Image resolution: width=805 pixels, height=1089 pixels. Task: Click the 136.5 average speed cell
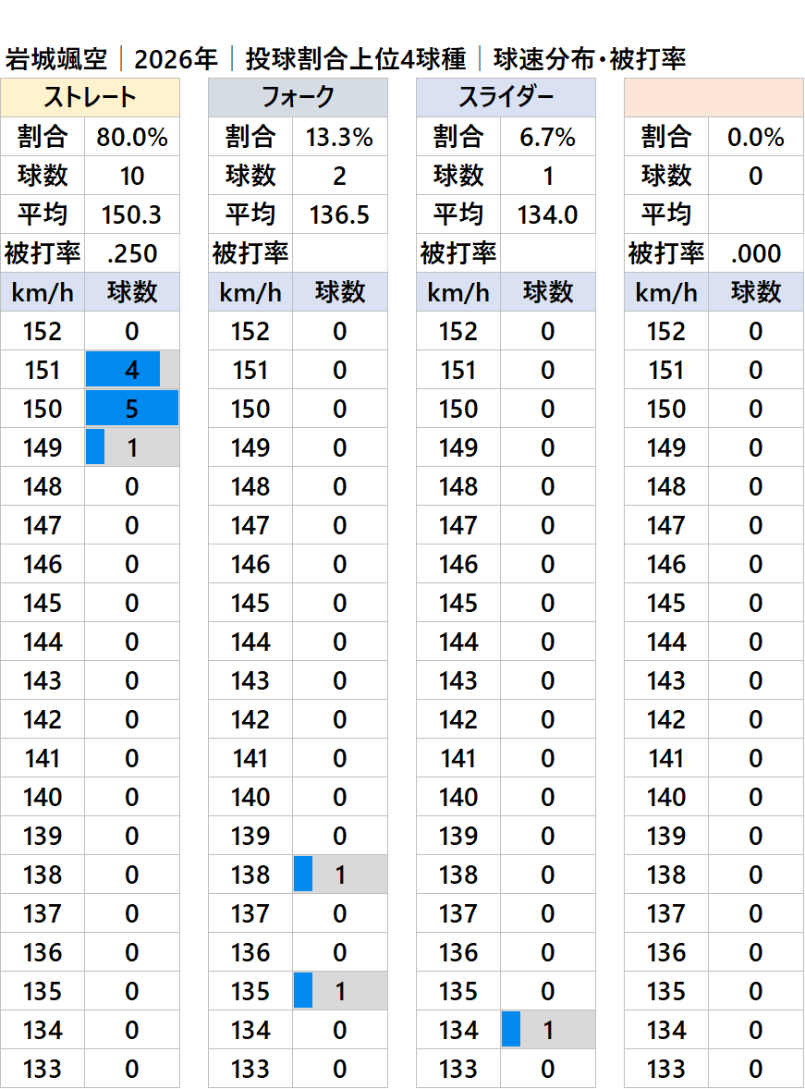click(x=340, y=215)
